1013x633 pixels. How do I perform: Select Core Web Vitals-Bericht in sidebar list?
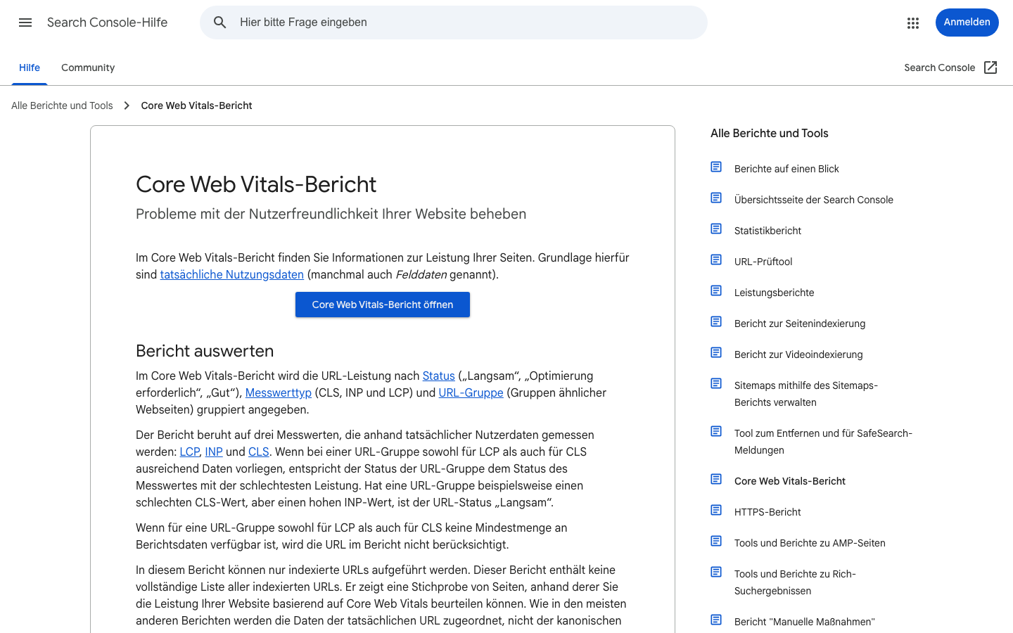pos(790,481)
